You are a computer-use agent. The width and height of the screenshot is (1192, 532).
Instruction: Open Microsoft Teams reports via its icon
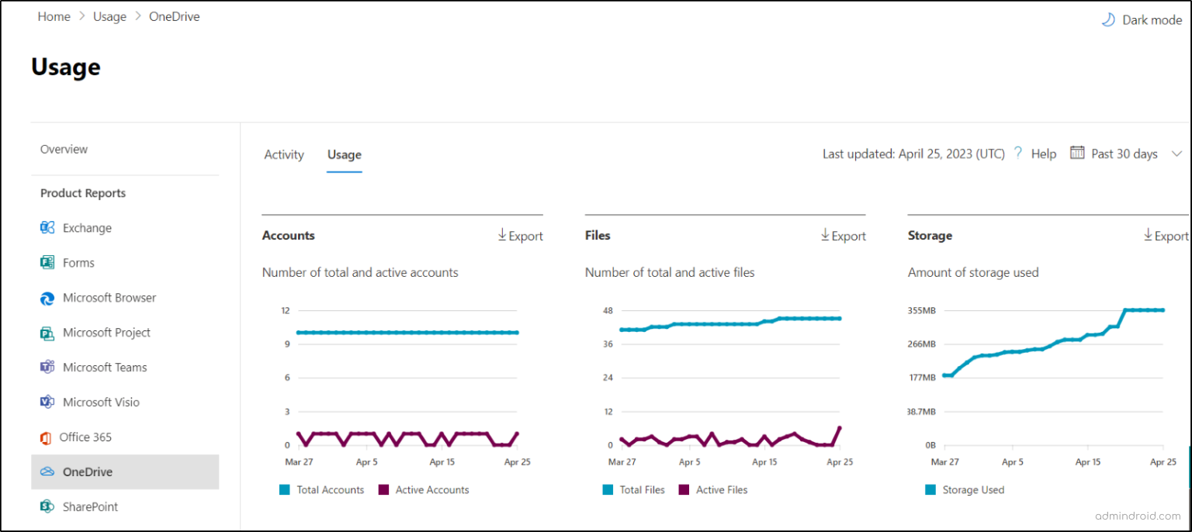pyautogui.click(x=47, y=367)
